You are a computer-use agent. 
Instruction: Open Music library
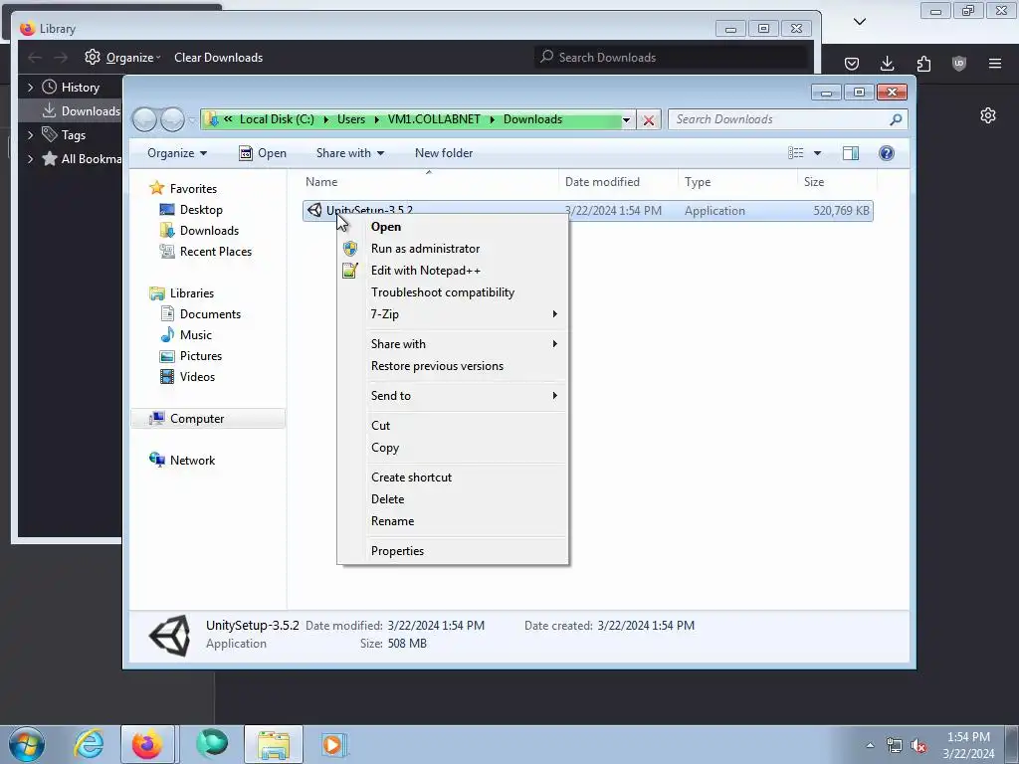(196, 335)
